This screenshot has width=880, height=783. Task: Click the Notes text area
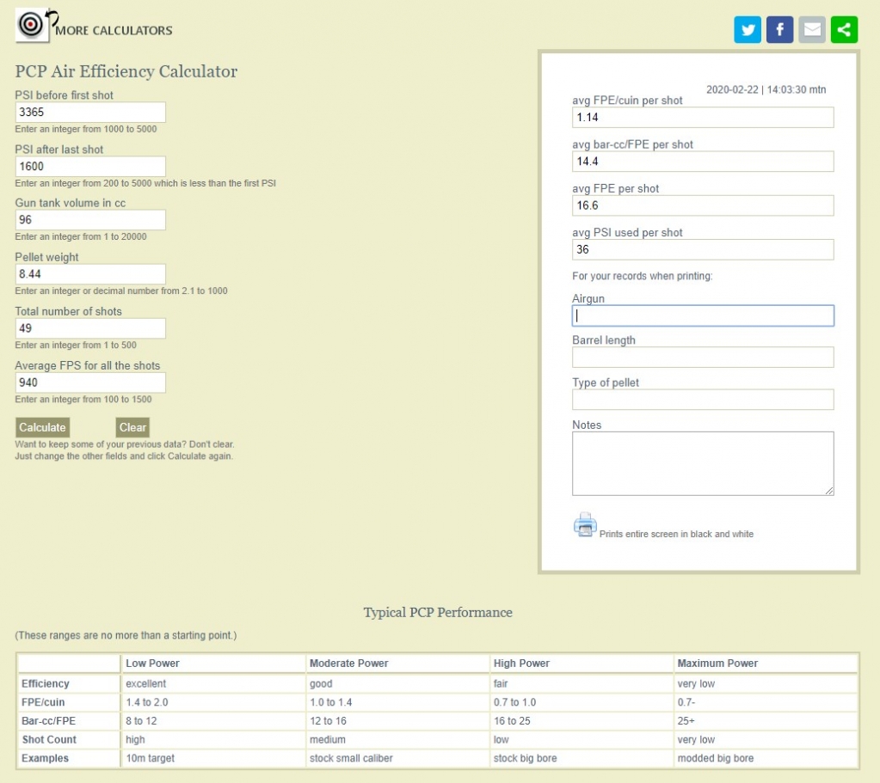click(703, 464)
